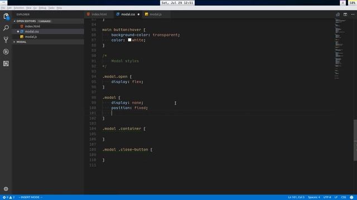Click the JS file icon on modal.js tab

click(x=146, y=14)
